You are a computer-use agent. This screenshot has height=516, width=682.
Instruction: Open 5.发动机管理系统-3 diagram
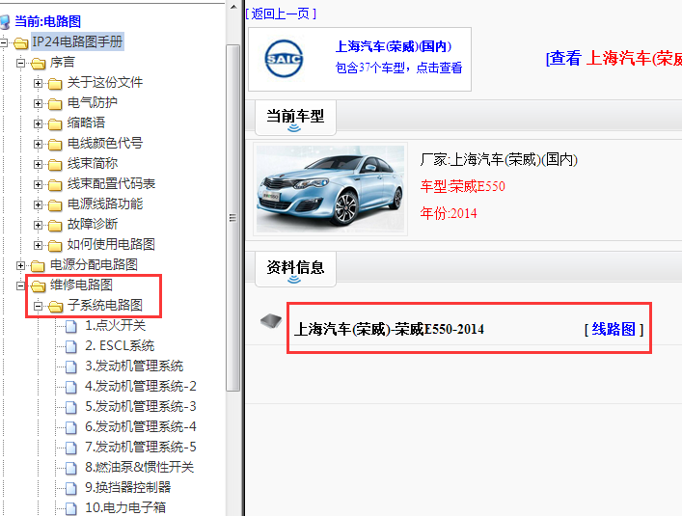[141, 406]
